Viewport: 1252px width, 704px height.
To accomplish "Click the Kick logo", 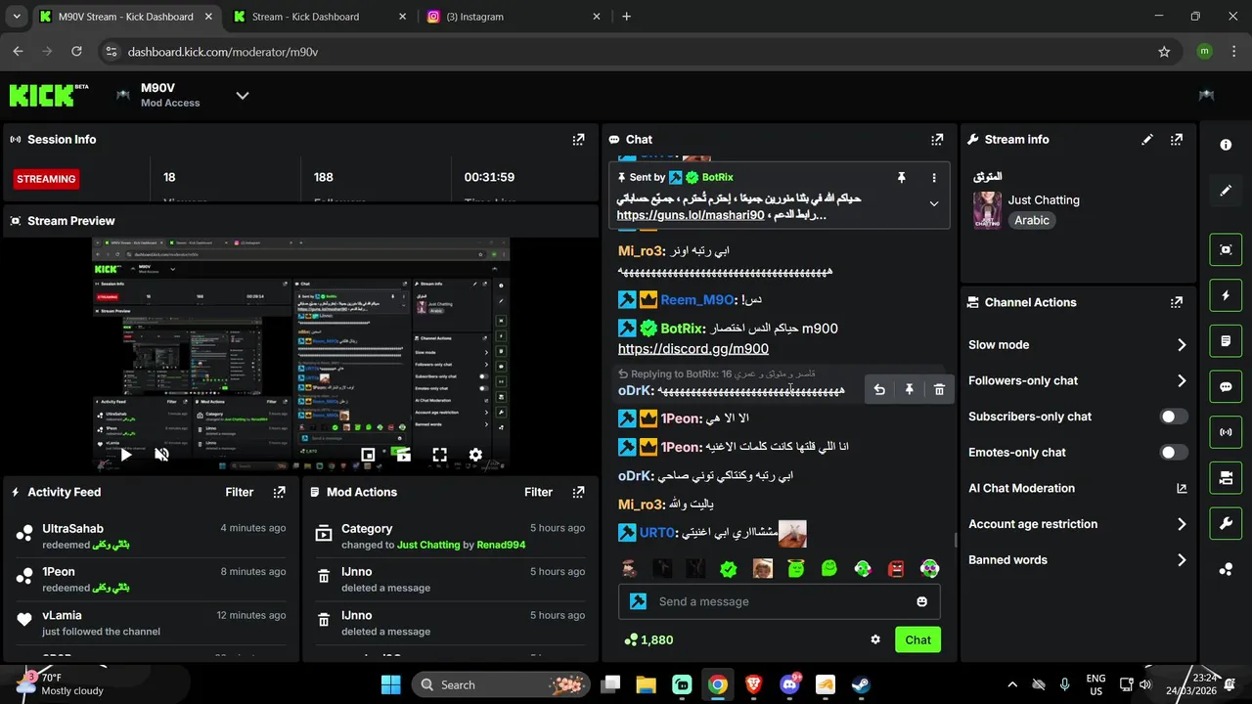I will tap(49, 95).
